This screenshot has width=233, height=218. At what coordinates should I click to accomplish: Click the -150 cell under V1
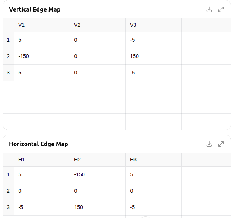coord(42,56)
